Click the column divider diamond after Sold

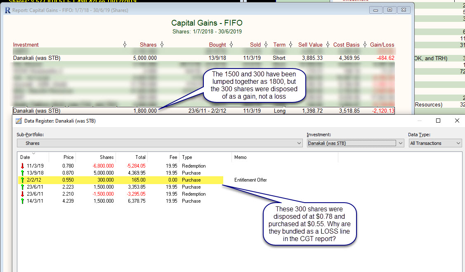point(266,45)
